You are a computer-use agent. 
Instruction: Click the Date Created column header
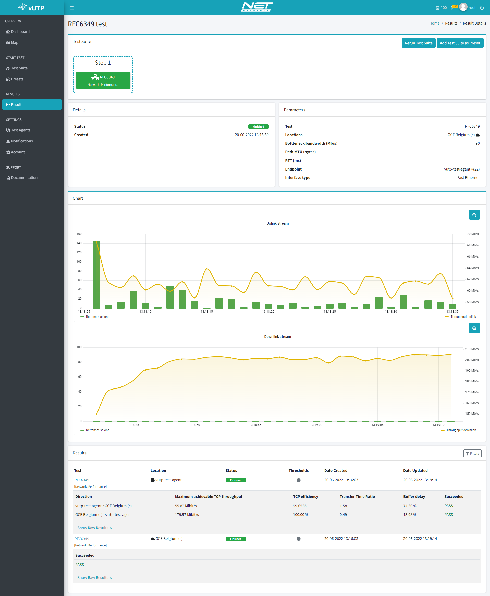336,471
